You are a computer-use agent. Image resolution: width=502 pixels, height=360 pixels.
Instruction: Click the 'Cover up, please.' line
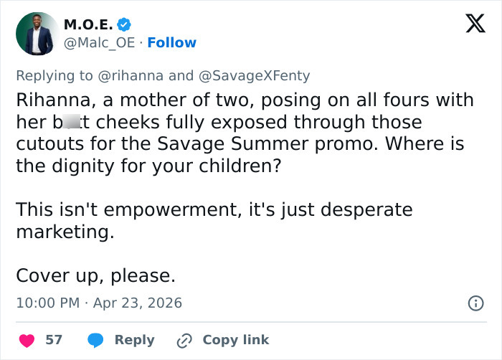[95, 275]
